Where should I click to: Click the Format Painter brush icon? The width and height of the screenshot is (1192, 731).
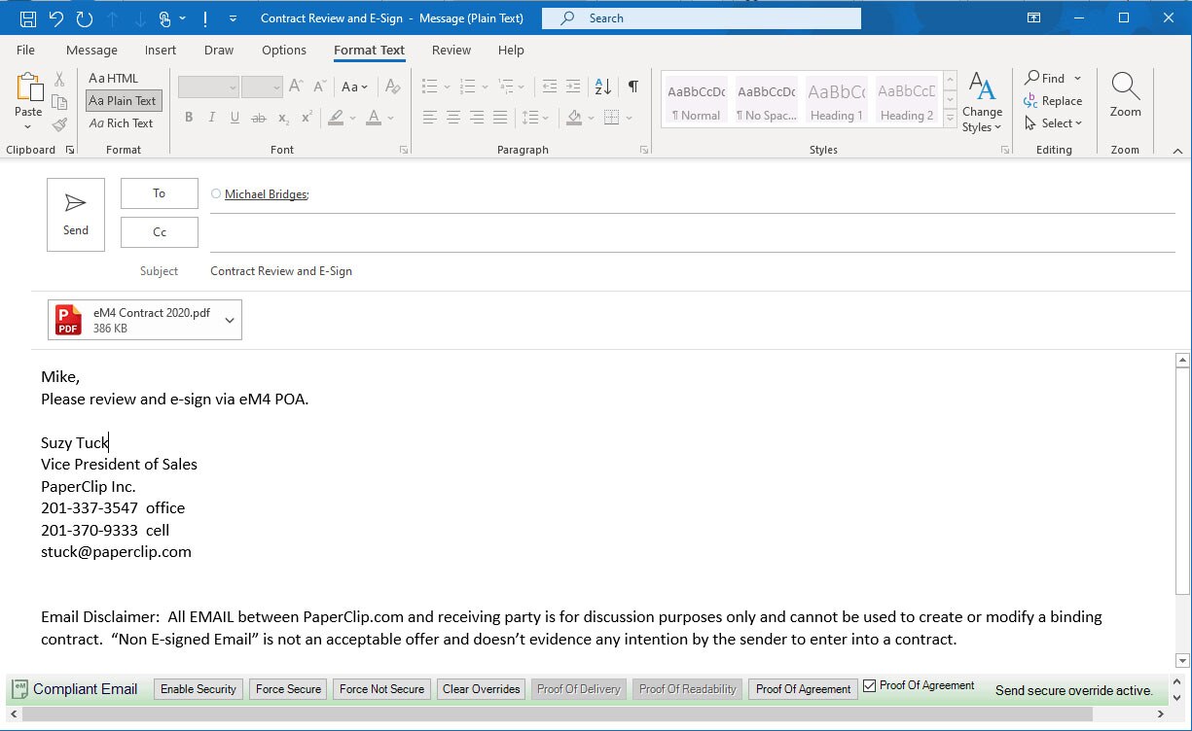59,124
